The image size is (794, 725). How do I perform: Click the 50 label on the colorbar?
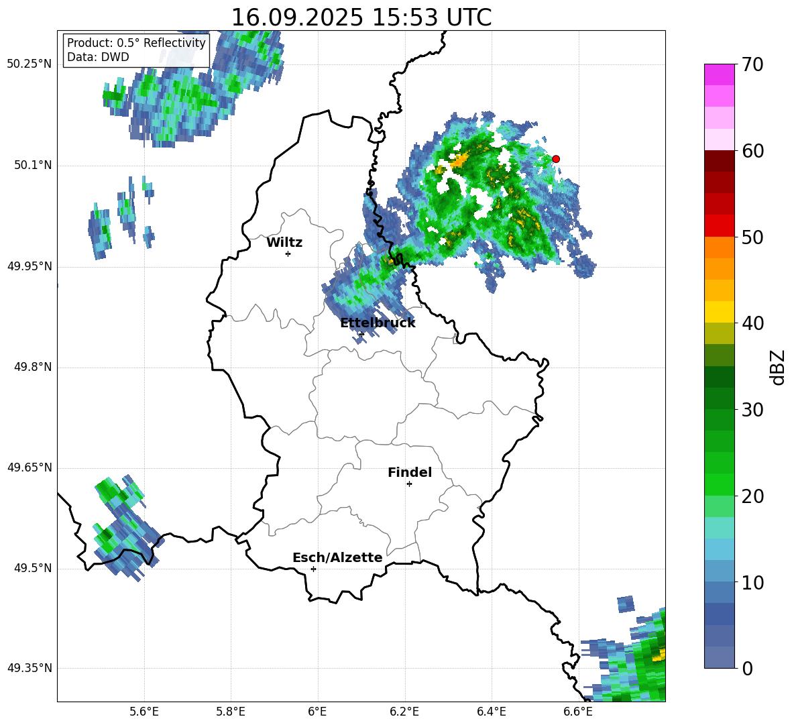tap(752, 237)
